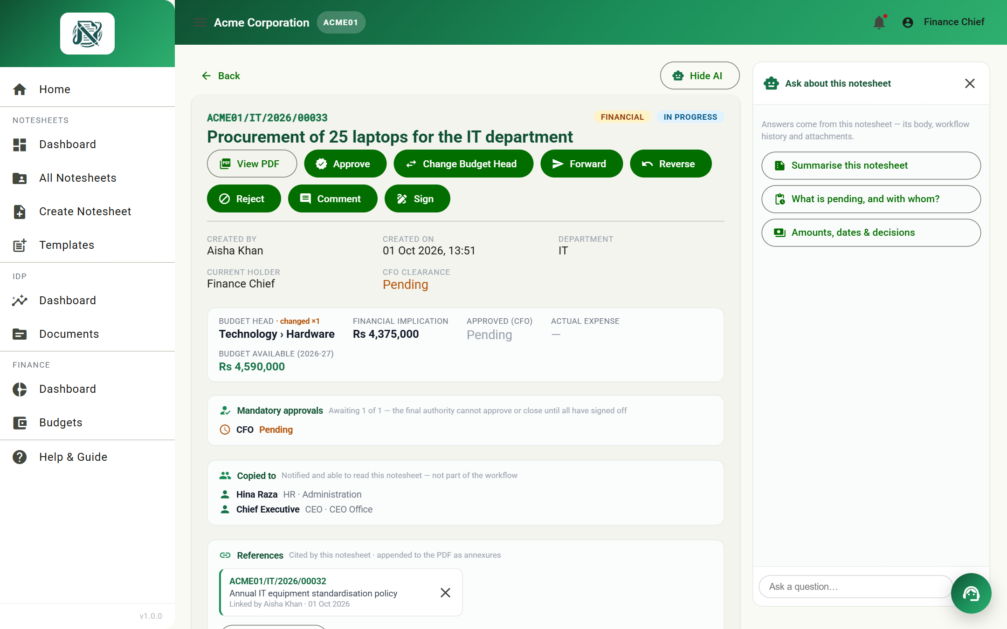The width and height of the screenshot is (1007, 629).
Task: Click the Chief Executive copied-to entry
Action: 297,509
